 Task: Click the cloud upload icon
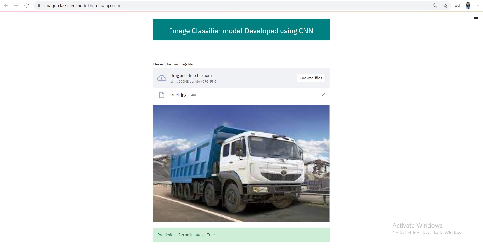tap(162, 78)
